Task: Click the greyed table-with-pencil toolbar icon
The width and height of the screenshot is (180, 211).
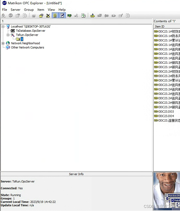Action: click(x=121, y=16)
